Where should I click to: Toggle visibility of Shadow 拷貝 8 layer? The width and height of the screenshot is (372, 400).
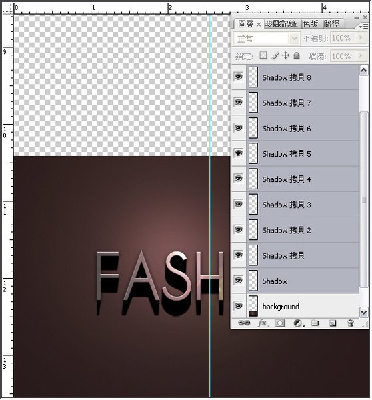[238, 77]
